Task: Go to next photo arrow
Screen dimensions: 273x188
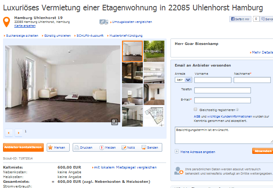Action: [x=19, y=133]
